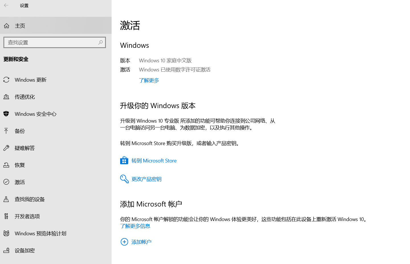Click the Windows 预览体验计划 cat icon

[x=6, y=233]
